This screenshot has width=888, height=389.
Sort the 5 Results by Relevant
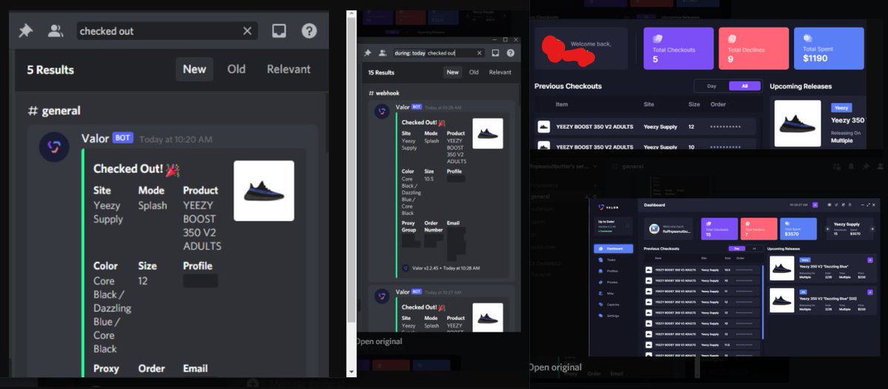tap(289, 69)
